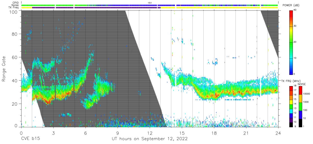Screen dimensions: 313x144
Task: Click the 9 tick on UT hours axis
Action: tap(118, 133)
